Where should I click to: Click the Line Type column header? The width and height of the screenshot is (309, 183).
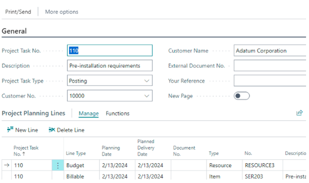click(76, 153)
